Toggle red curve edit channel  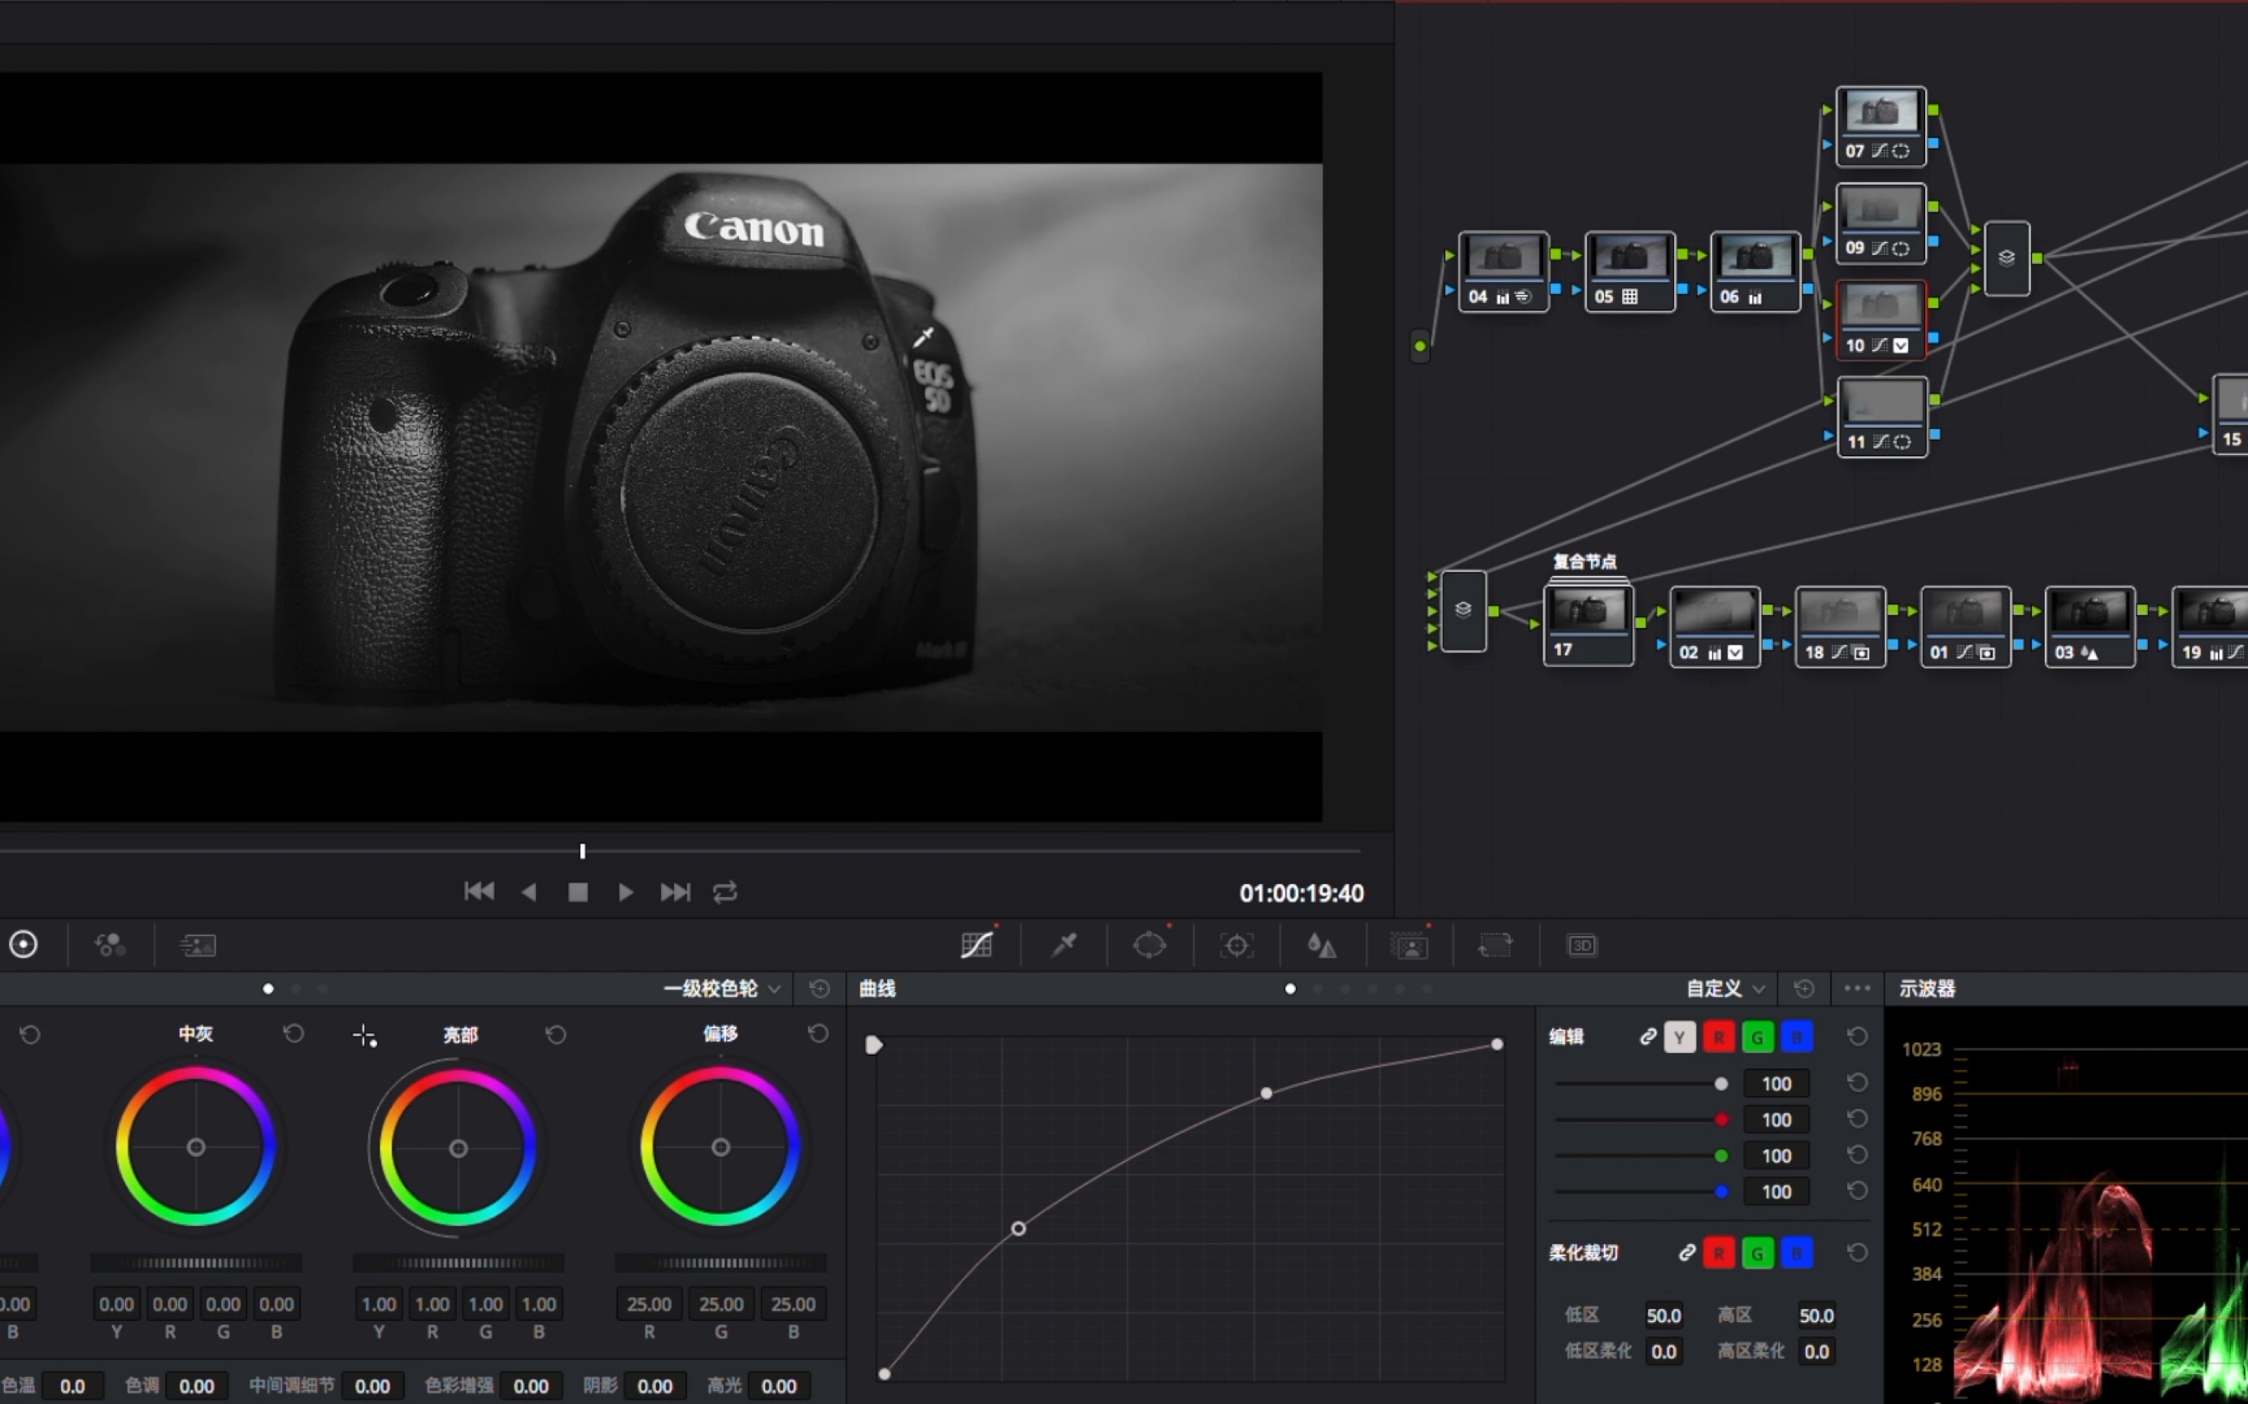click(x=1719, y=1038)
